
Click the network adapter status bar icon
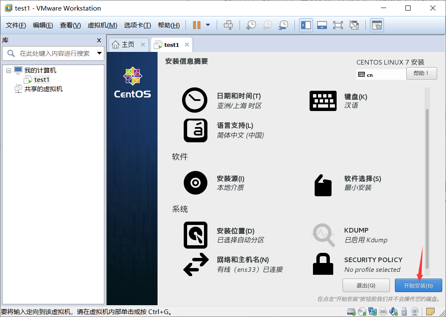pyautogui.click(x=373, y=312)
